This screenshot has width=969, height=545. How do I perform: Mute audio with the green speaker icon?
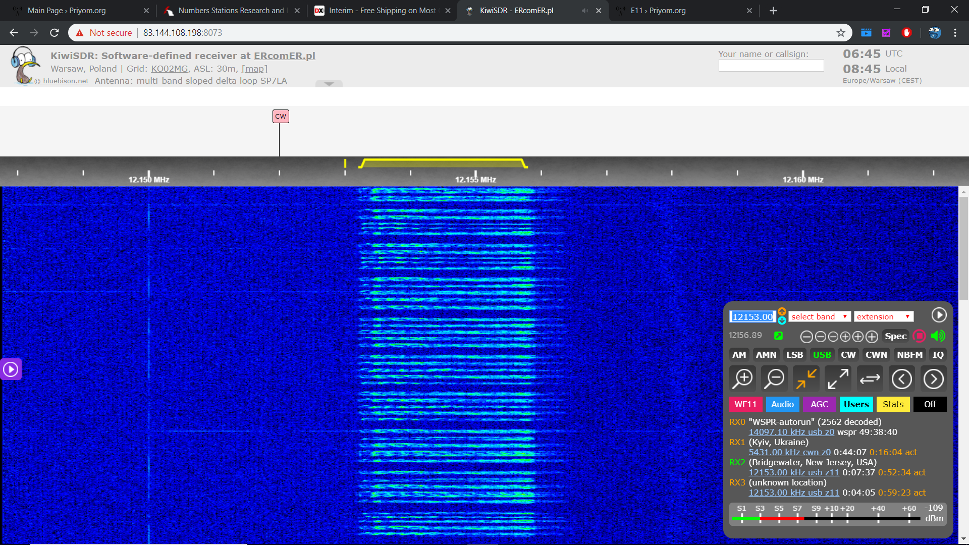(938, 336)
